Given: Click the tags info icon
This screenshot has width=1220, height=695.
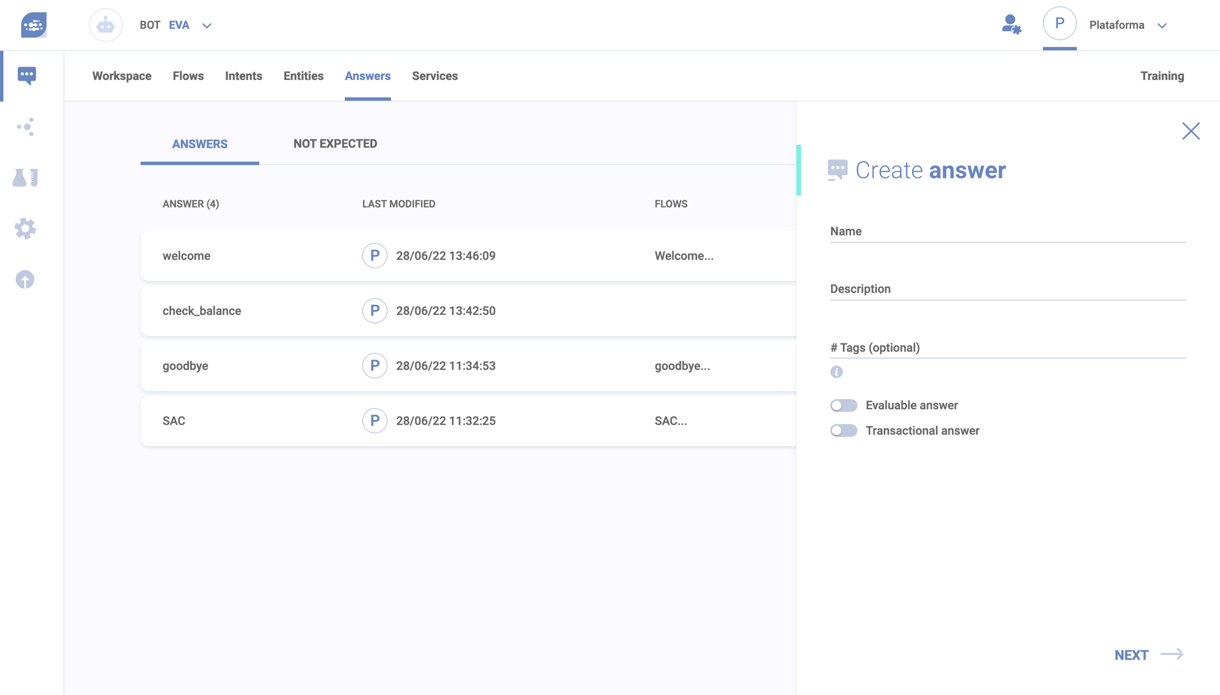Looking at the screenshot, I should [x=836, y=372].
